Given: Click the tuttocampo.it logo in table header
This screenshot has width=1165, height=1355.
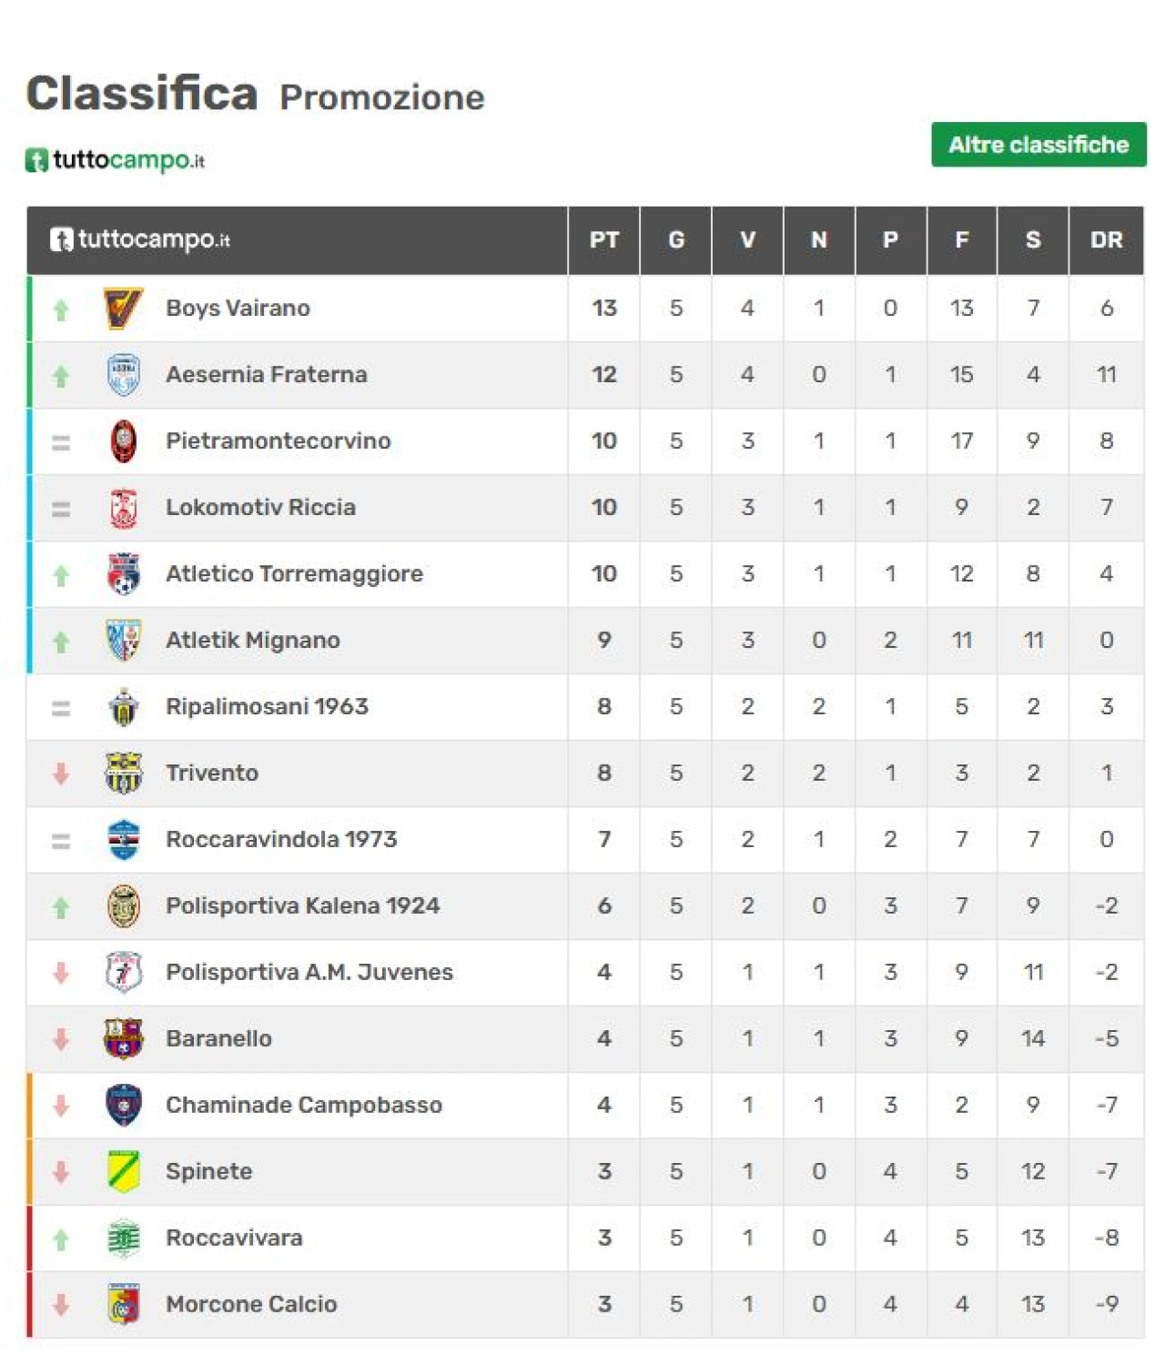Looking at the screenshot, I should [140, 240].
